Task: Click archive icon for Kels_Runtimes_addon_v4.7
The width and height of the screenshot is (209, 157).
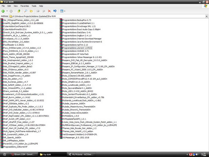Action: pos(2,82)
